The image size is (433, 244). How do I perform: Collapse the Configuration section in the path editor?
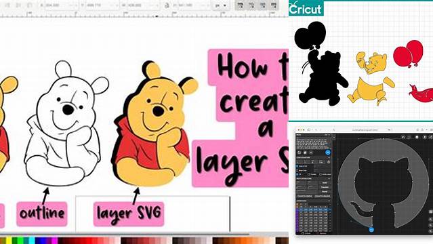(x=329, y=157)
